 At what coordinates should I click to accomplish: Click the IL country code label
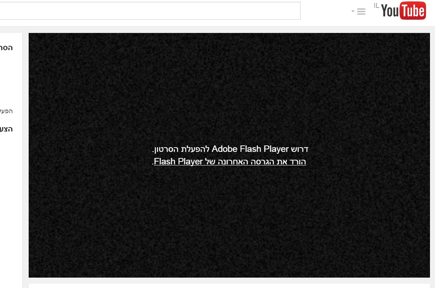pyautogui.click(x=376, y=5)
